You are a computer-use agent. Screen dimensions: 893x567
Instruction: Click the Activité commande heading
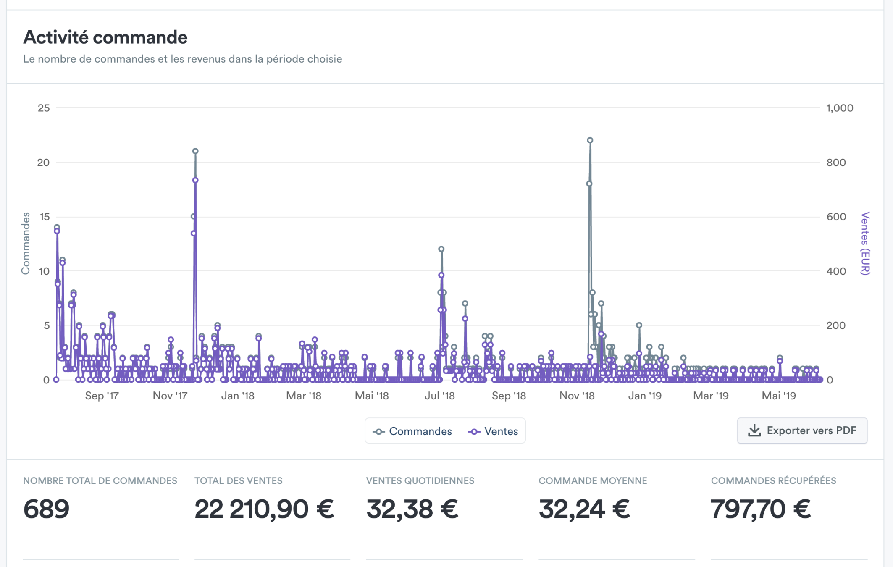(105, 37)
